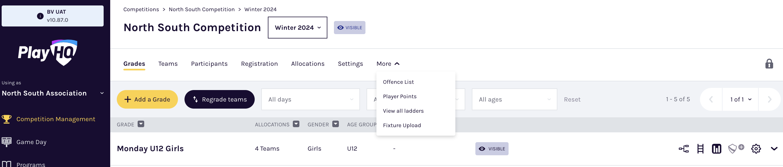Image resolution: width=783 pixels, height=167 pixels.
Task: Click the BV UAT info icon
Action: [40, 16]
